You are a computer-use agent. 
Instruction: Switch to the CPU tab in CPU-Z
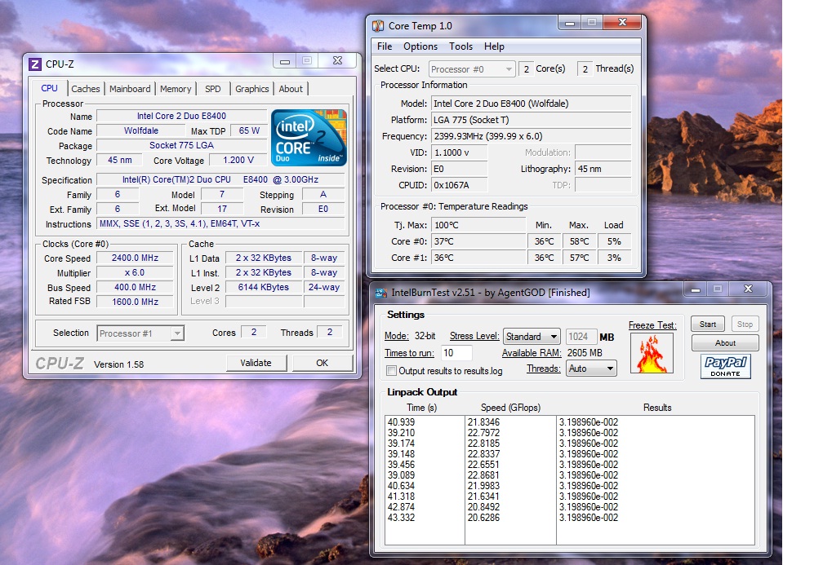(x=49, y=88)
